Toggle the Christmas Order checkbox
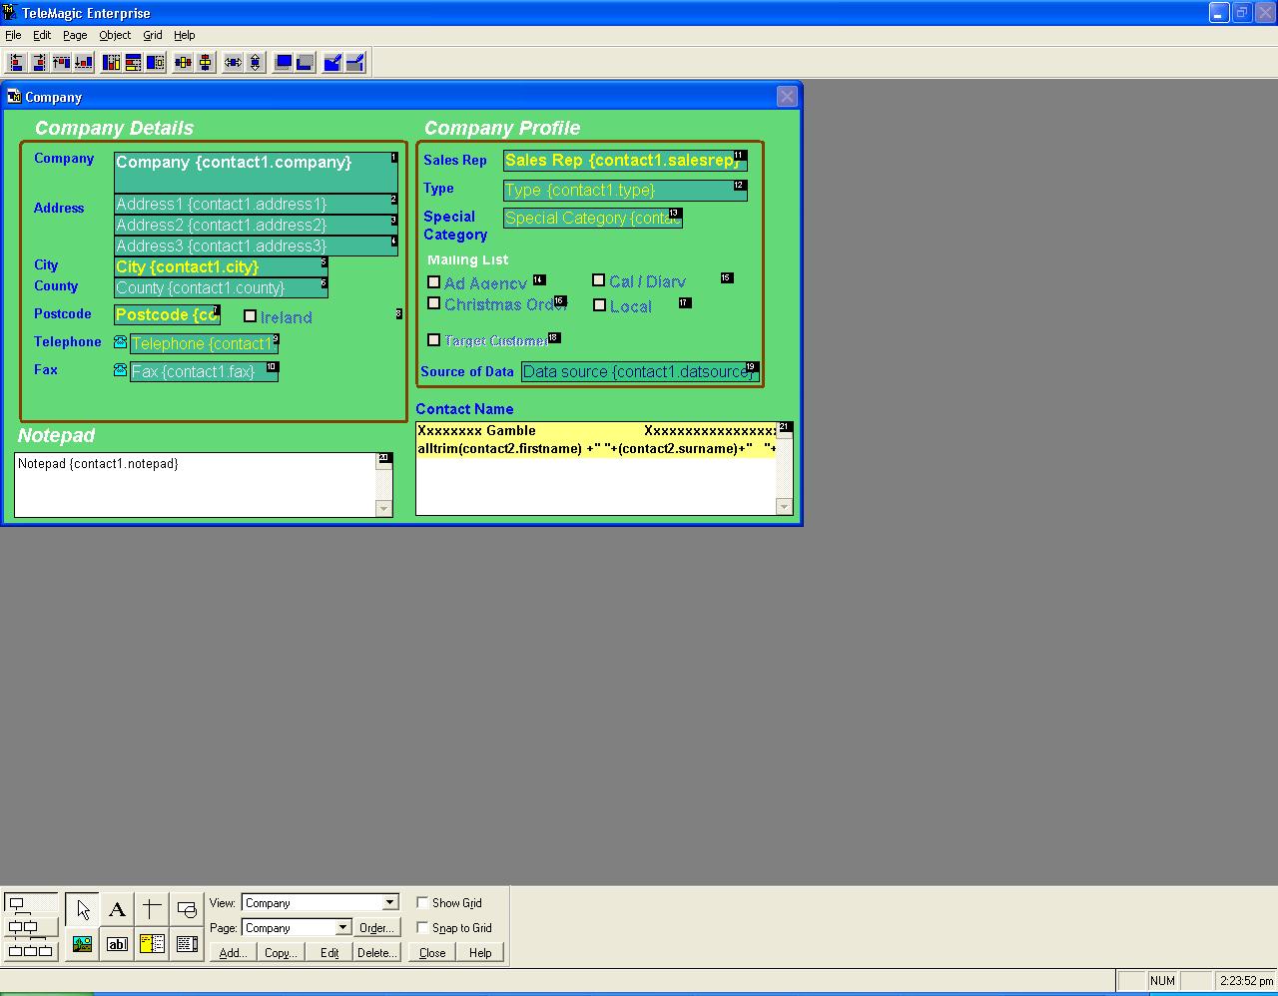 (434, 303)
